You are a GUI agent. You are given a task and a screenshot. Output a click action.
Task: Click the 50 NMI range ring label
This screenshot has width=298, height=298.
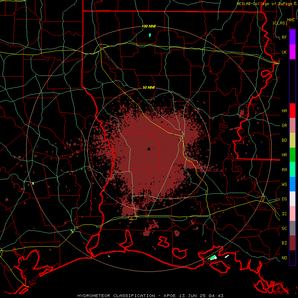[149, 88]
